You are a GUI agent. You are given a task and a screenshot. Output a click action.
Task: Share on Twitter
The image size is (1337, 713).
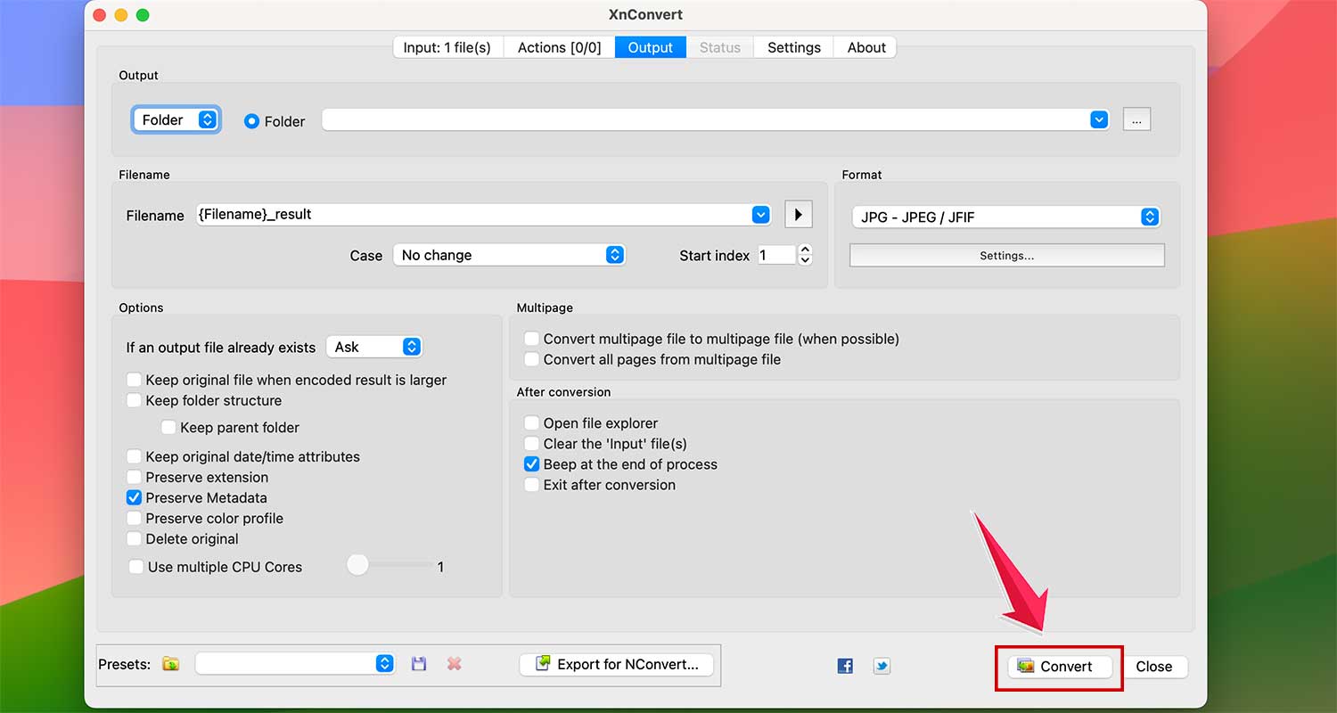882,665
